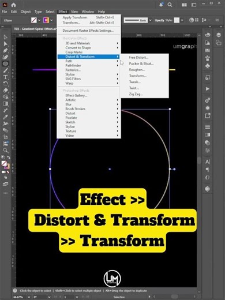Open the Fill color dropdown arrow
The width and height of the screenshot is (225, 300).
point(39,20)
